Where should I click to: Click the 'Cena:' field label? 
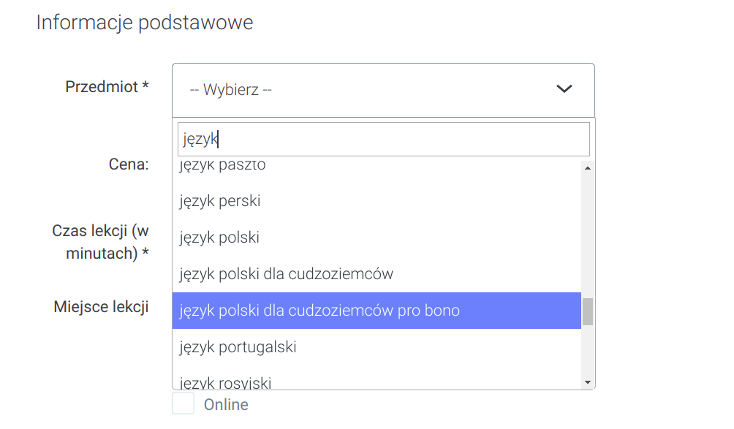[x=129, y=164]
